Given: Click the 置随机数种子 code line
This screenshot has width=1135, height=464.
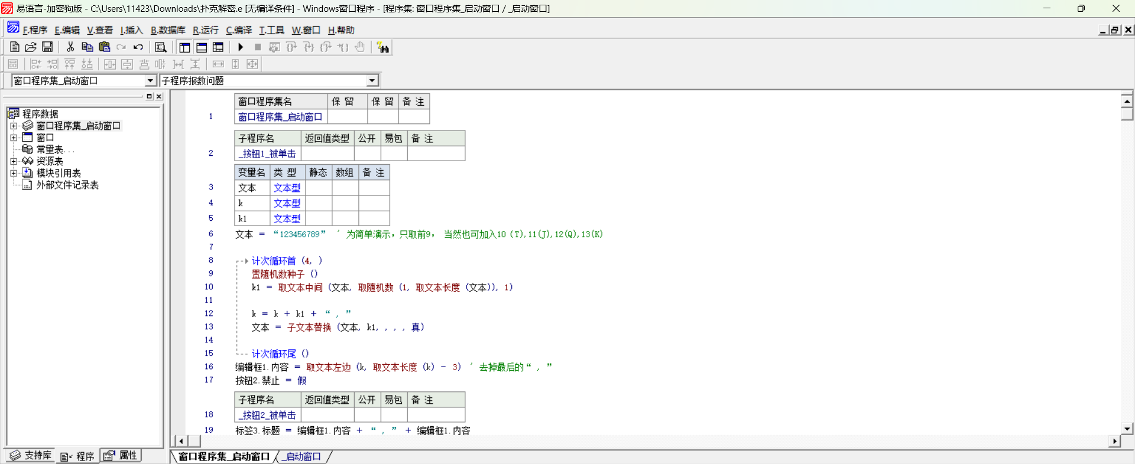Looking at the screenshot, I should coord(284,274).
